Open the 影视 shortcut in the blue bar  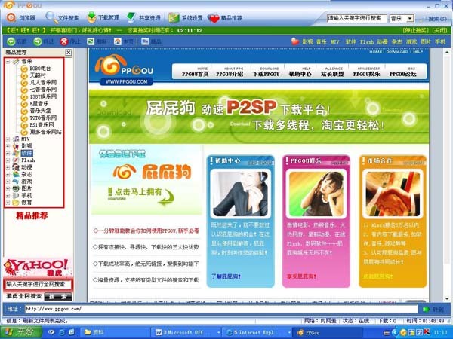[x=307, y=41]
